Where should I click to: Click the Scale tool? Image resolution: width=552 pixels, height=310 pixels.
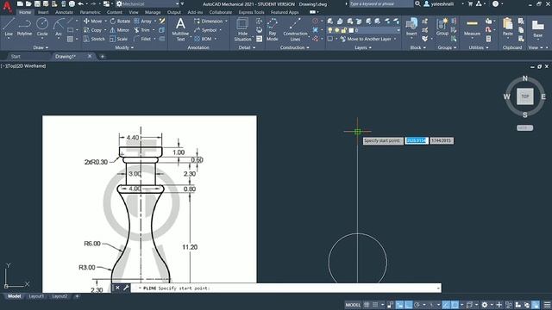(119, 39)
